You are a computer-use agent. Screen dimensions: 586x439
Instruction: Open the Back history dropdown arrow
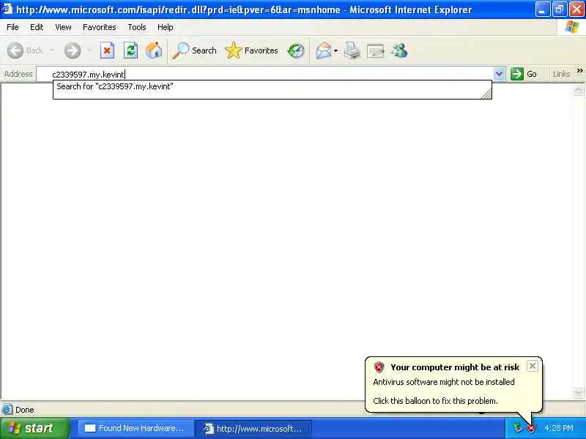[x=52, y=50]
